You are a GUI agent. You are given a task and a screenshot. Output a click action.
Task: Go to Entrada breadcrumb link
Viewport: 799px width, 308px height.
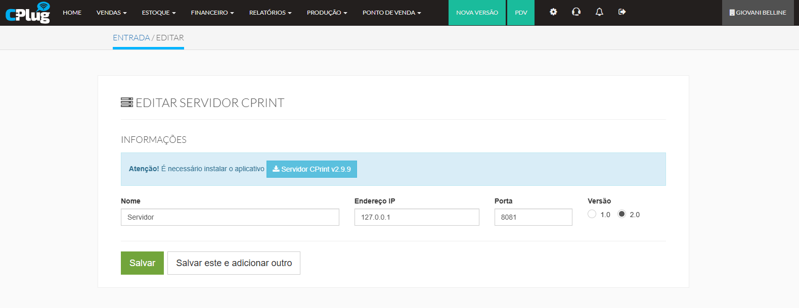coord(131,37)
